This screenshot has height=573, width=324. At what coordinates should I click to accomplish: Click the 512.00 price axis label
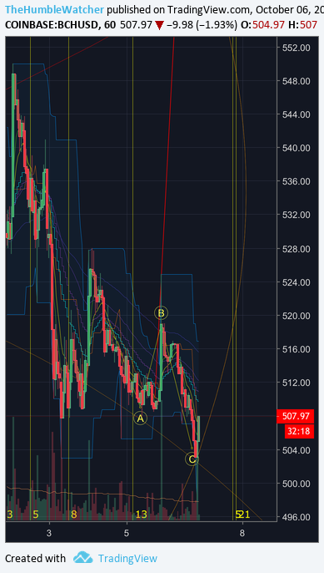point(297,383)
